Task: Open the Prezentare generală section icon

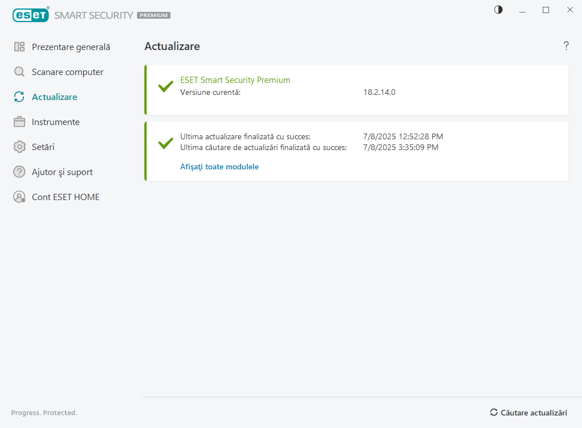Action: tap(18, 47)
